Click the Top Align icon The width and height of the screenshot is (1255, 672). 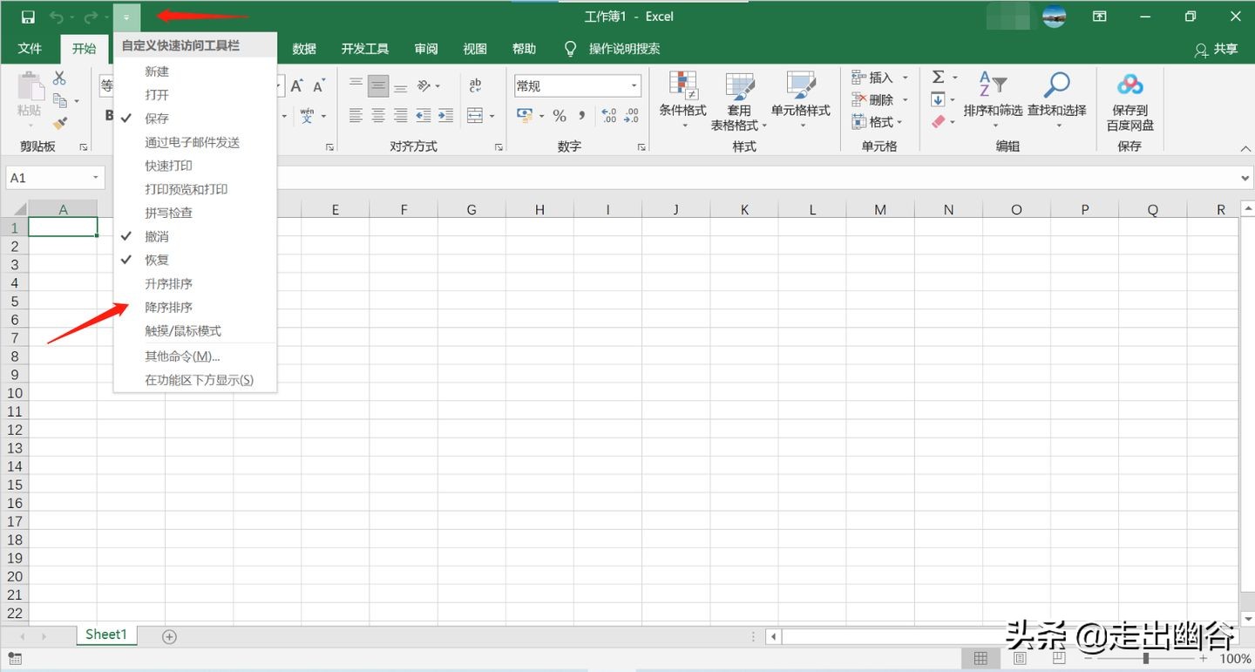point(356,85)
